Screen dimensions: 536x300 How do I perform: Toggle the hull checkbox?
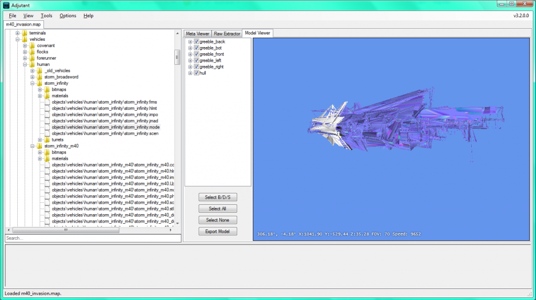(197, 73)
